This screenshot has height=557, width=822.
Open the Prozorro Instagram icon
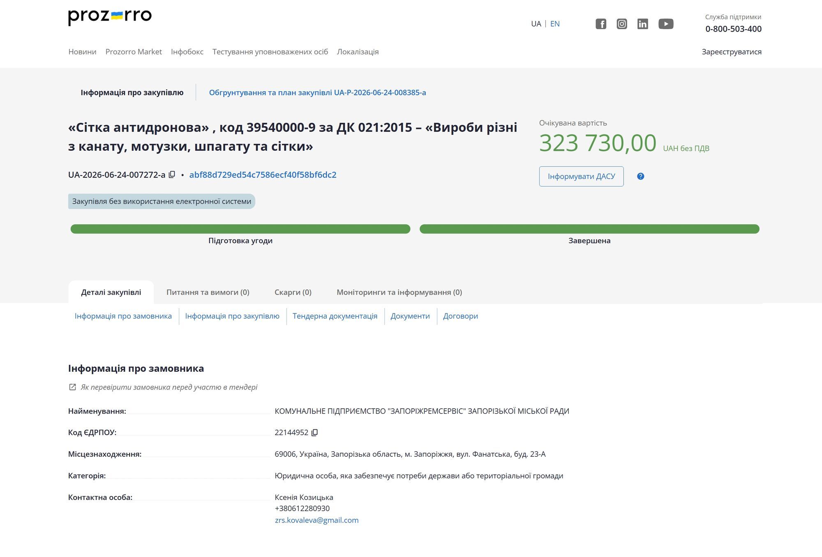(622, 24)
